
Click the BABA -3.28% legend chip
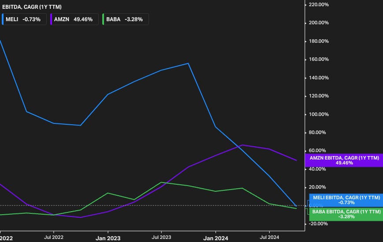click(x=125, y=19)
